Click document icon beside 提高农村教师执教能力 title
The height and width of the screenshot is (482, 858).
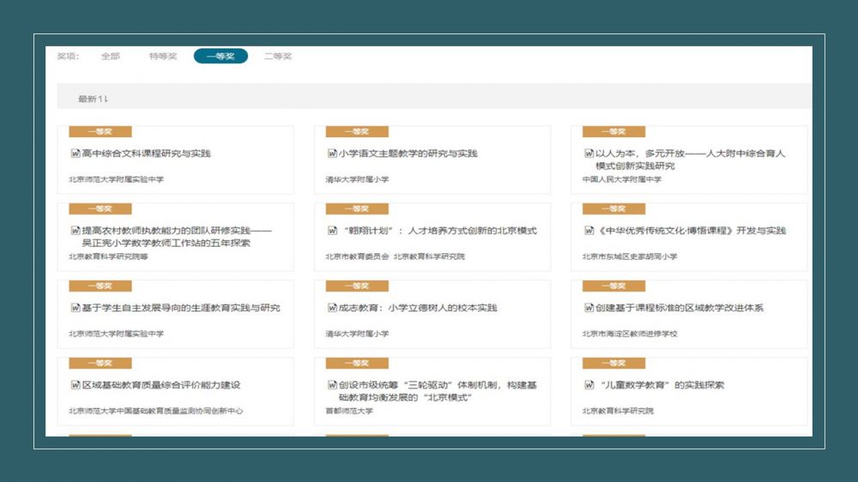tap(75, 230)
